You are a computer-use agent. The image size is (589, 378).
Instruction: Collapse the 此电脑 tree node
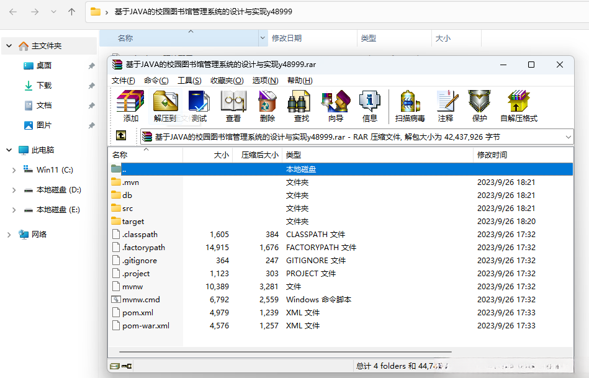tap(9, 150)
